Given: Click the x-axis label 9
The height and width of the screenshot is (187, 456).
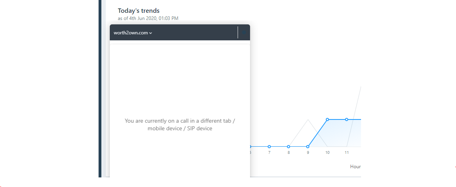Looking at the screenshot, I should tap(308, 153).
